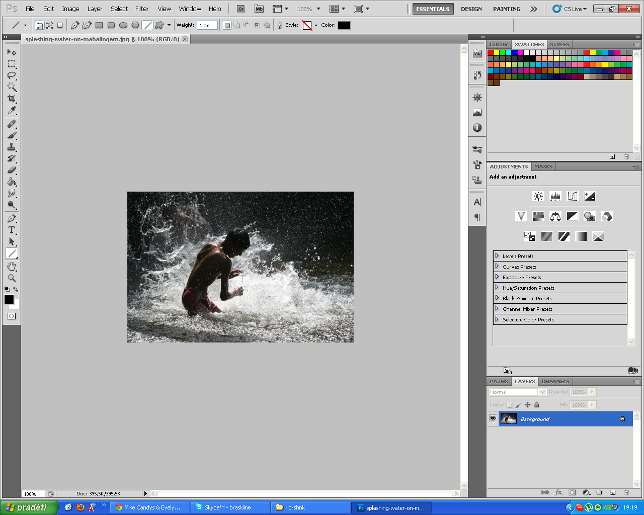
Task: Open Skype braskiine taskbar window
Action: click(229, 507)
